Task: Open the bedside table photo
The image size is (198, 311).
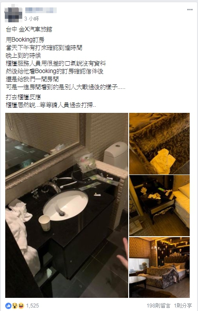Action: click(x=160, y=206)
